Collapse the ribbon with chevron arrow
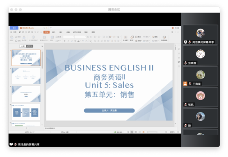This screenshot has height=157, width=228. tap(178, 32)
